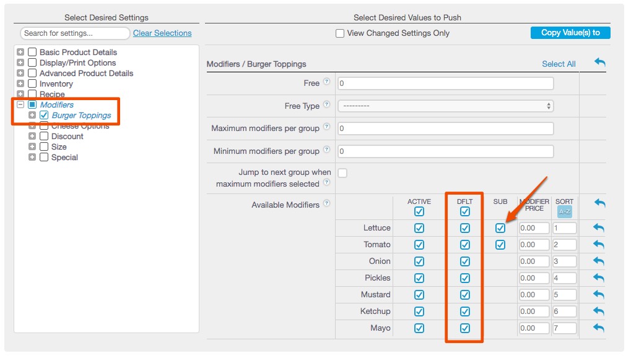Collapse the Modifiers tree node

click(x=22, y=104)
